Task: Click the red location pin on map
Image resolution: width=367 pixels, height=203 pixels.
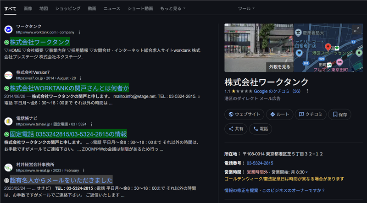Action: (328, 47)
